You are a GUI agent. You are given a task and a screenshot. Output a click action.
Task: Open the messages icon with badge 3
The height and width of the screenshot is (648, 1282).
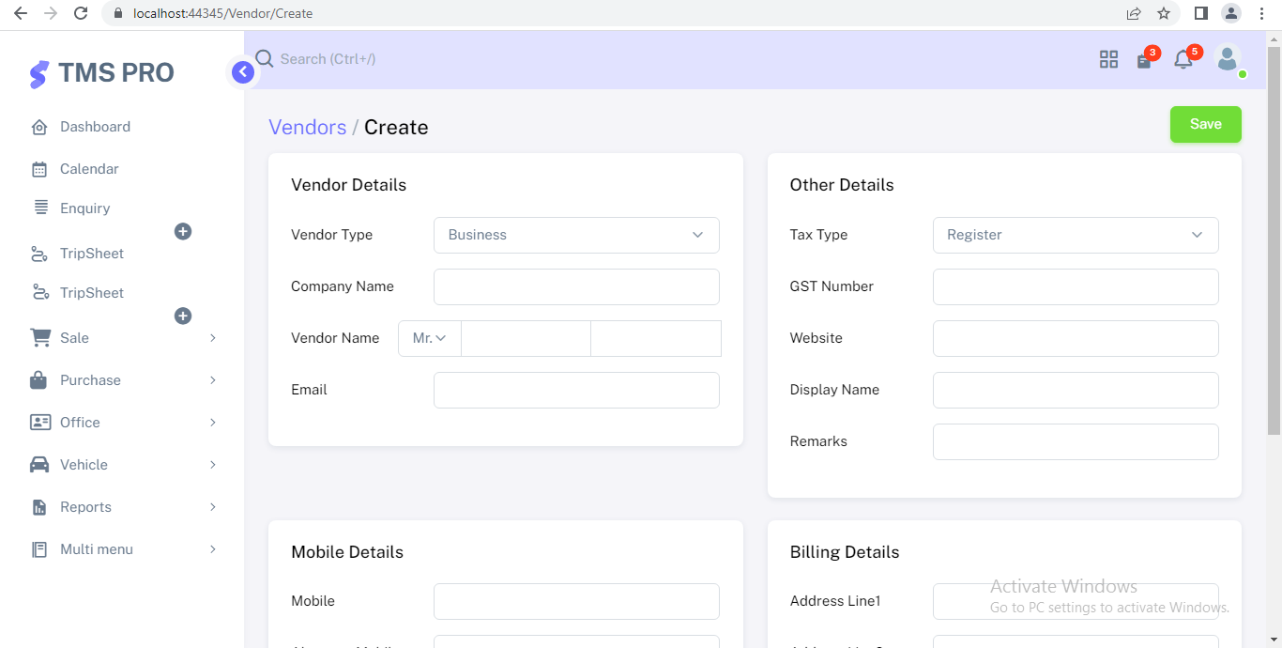1144,60
